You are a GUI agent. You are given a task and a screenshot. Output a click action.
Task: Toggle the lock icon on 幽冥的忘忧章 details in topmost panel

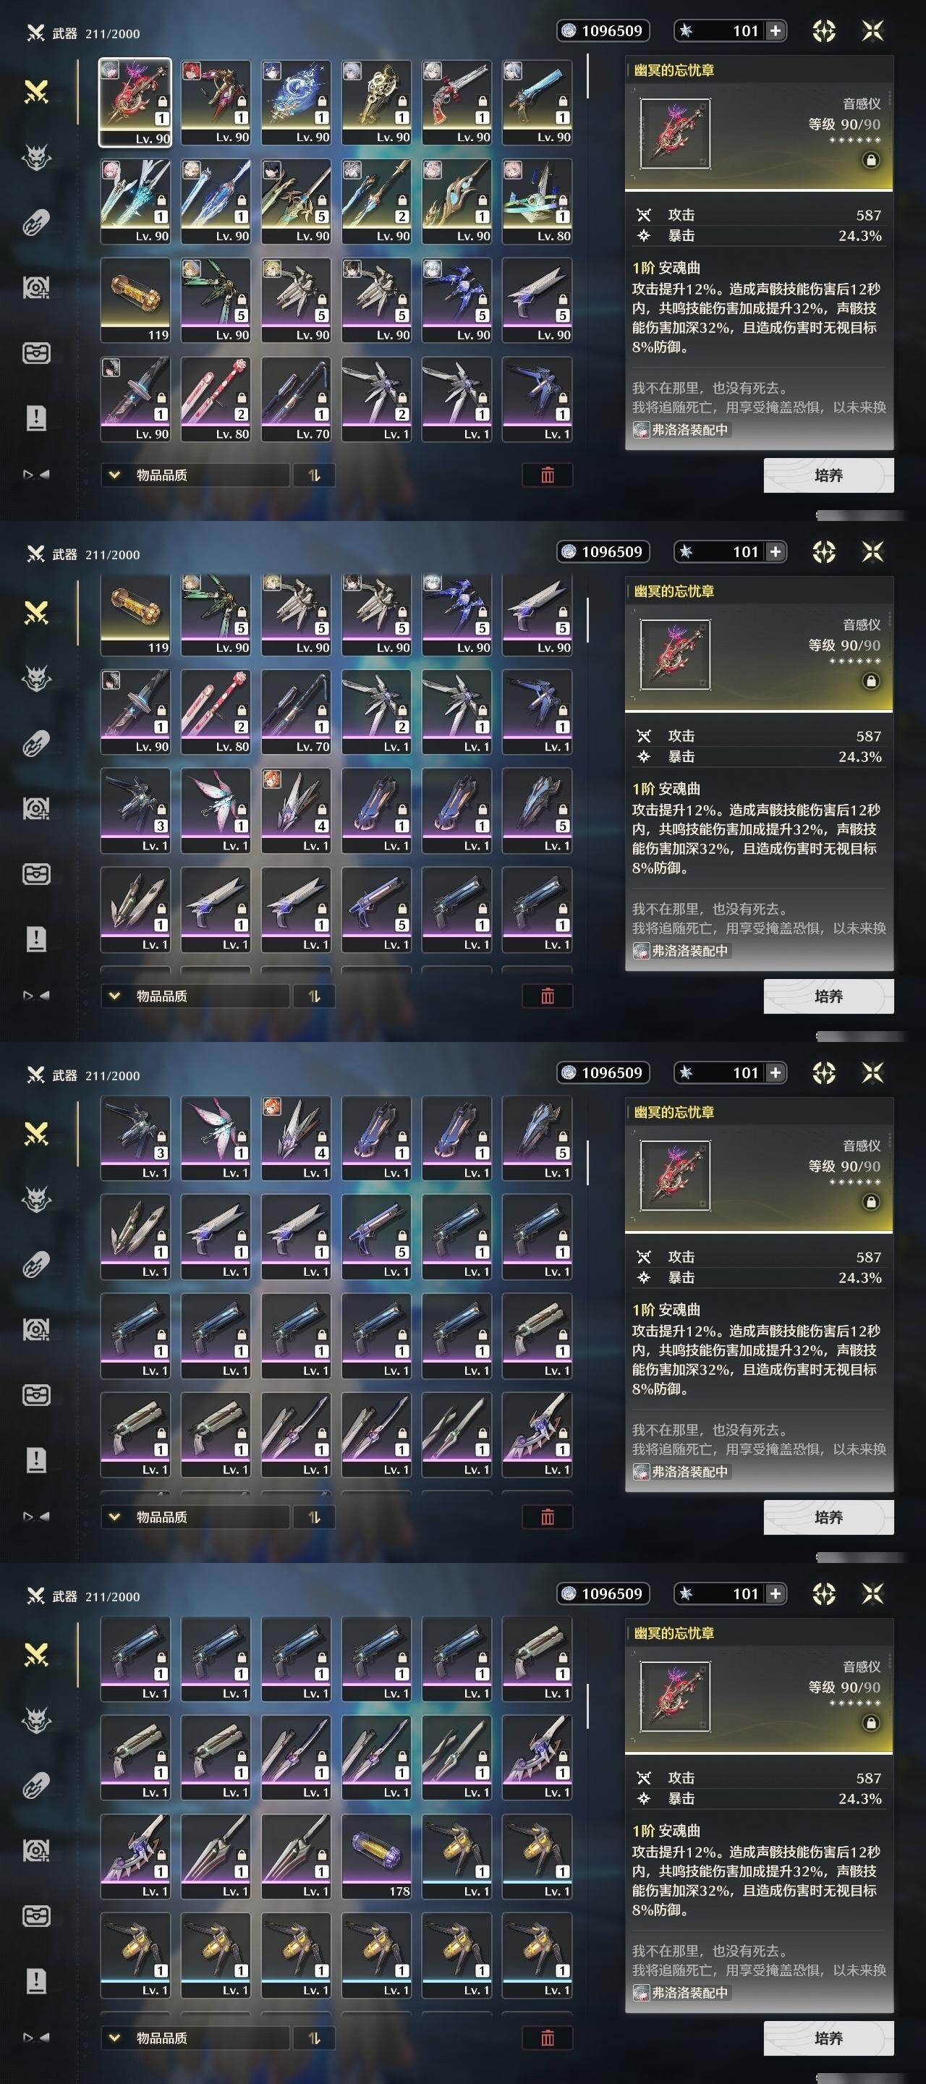(871, 160)
